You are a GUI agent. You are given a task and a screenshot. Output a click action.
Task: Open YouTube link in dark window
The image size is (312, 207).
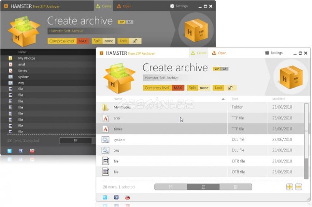[32, 151]
